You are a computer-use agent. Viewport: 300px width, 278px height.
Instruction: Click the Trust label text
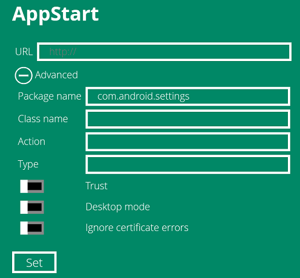[x=96, y=186]
